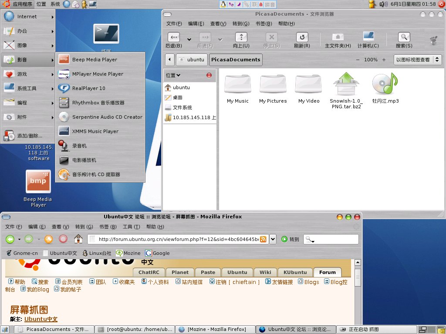
Task: Click the RSS feed icon in address bar
Action: point(264,239)
